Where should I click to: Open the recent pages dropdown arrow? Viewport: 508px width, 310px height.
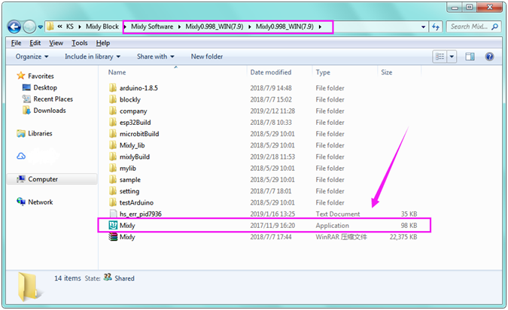coord(40,27)
